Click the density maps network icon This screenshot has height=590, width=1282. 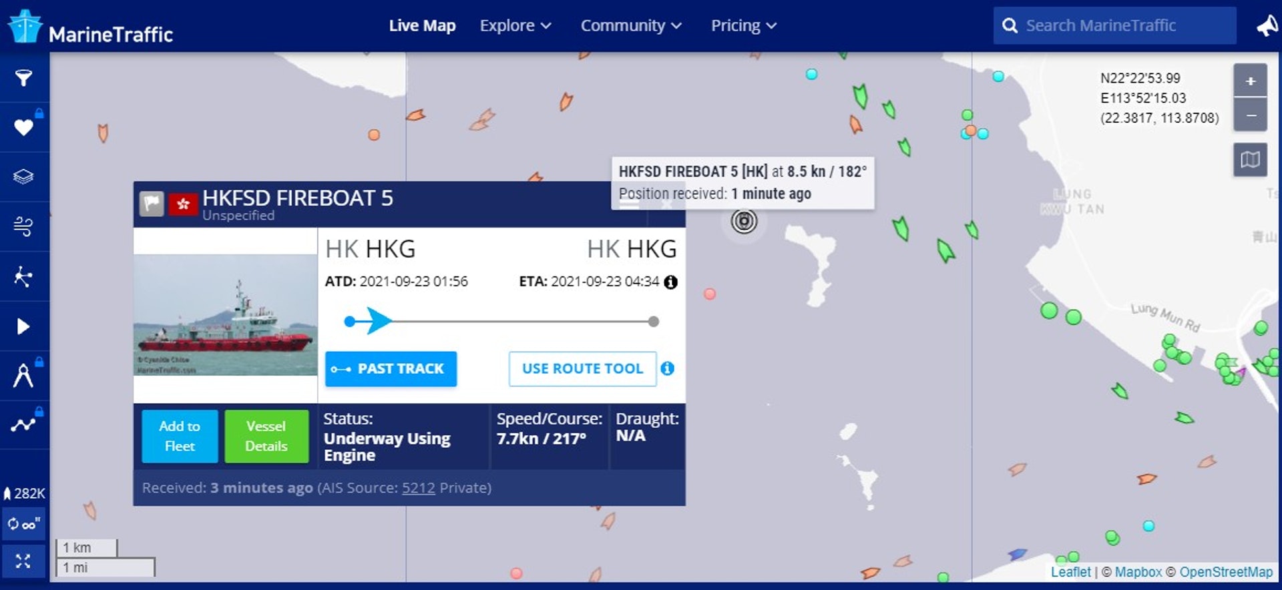click(x=23, y=276)
